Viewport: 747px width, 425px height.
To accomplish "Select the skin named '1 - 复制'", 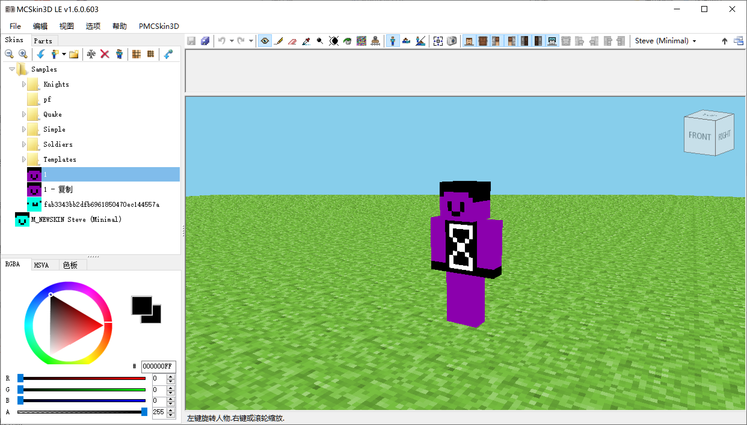I will tap(58, 189).
